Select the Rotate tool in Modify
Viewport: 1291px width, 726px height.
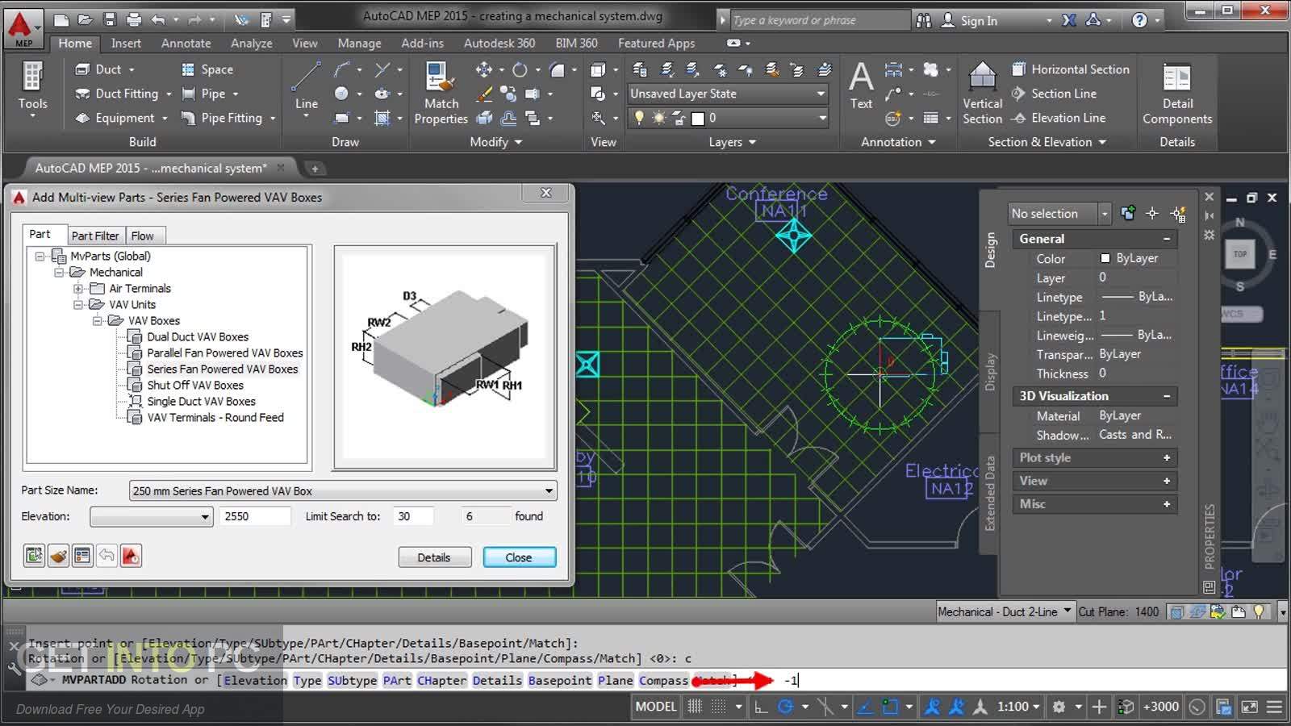pos(520,70)
